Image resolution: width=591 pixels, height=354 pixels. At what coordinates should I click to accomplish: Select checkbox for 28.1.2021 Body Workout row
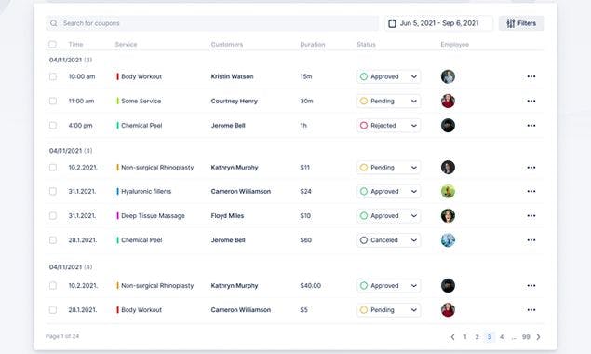pos(53,310)
